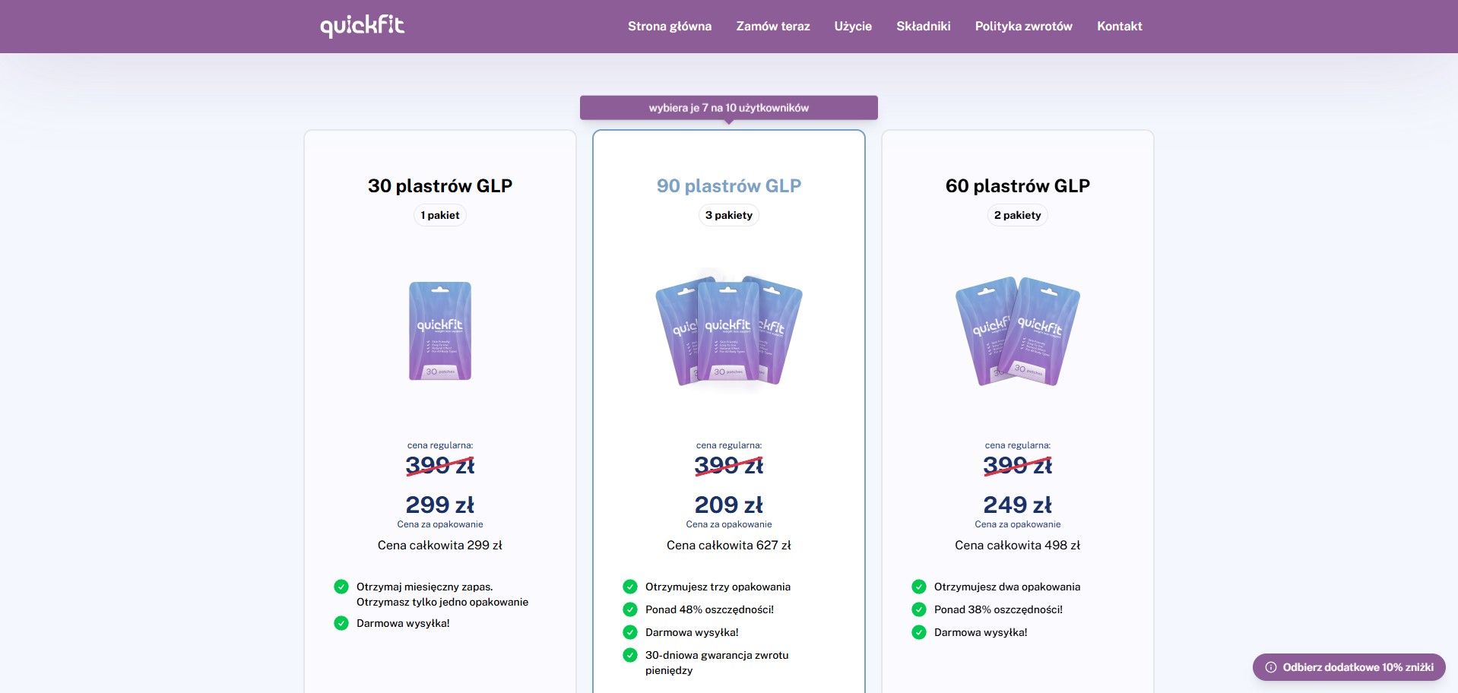Open Polityka zwrotów page

coord(1024,26)
